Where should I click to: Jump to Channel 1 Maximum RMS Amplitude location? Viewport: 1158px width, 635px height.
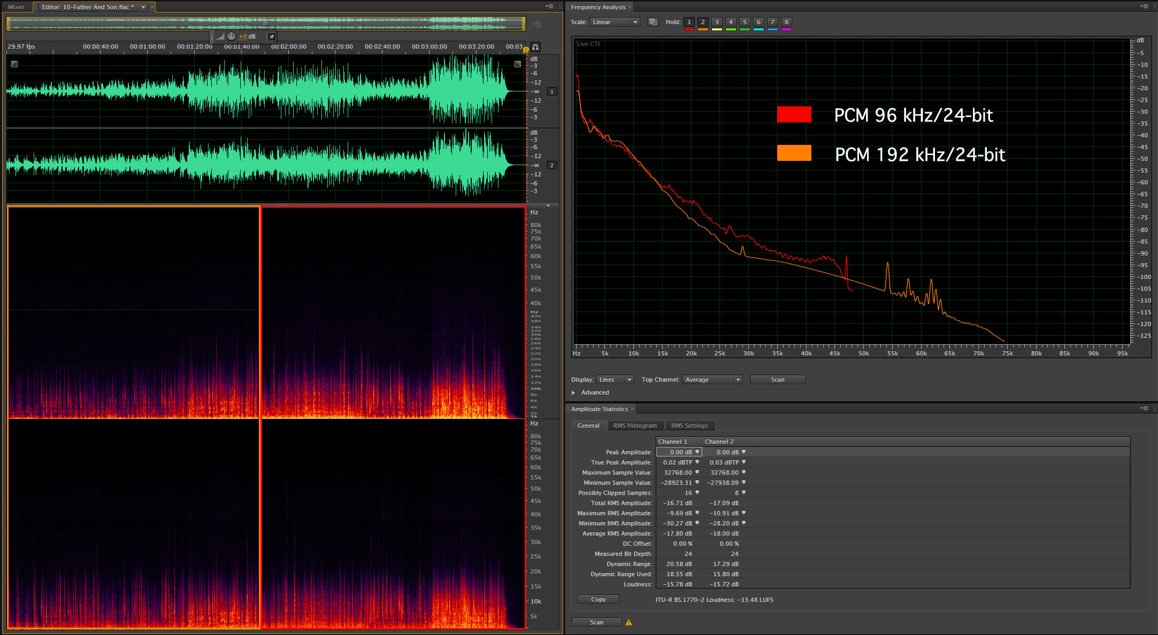click(x=697, y=513)
